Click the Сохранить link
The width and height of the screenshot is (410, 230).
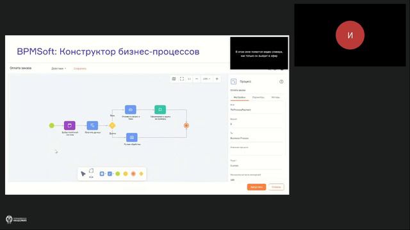(80, 68)
